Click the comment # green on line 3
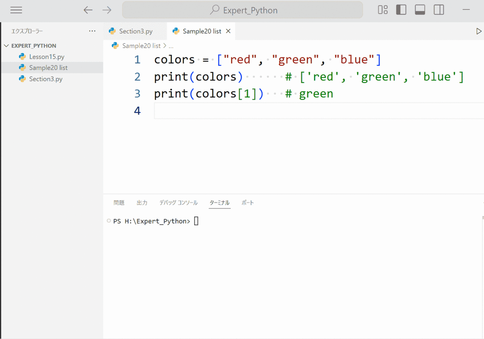 pyautogui.click(x=309, y=94)
